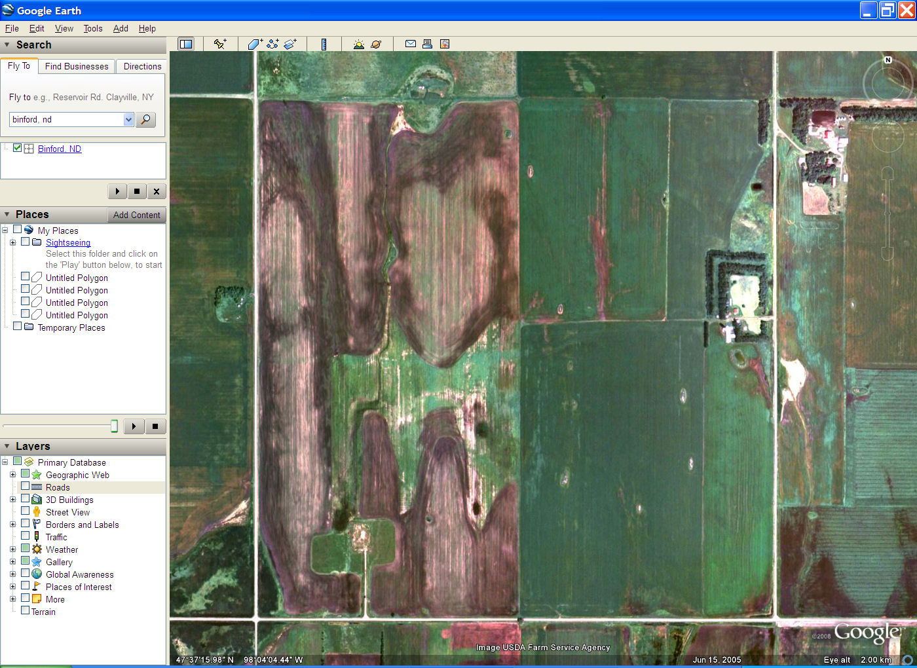The height and width of the screenshot is (668, 917).
Task: Switch to Find Businesses tab
Action: (x=77, y=66)
